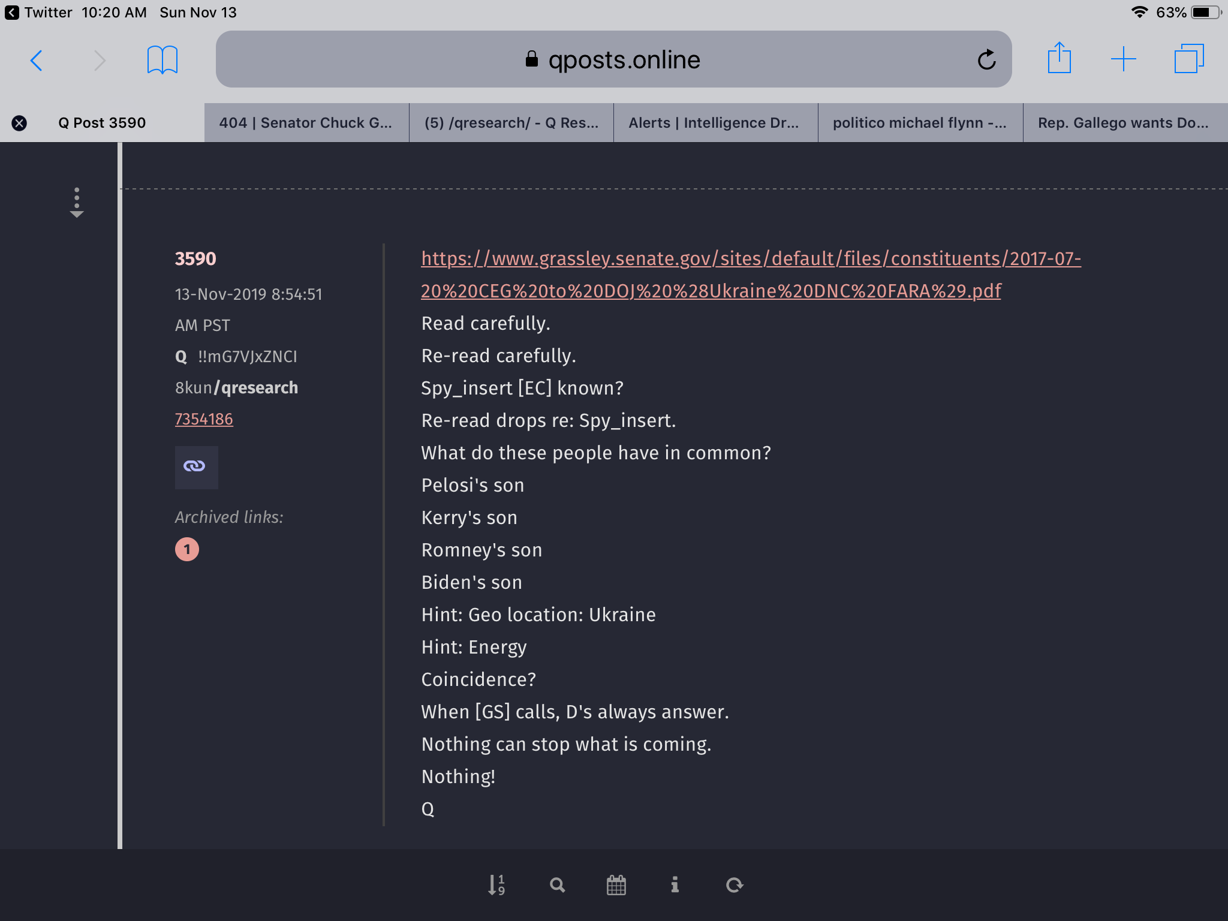Open the politico michael flynn tab
1228x921 pixels.
tap(920, 123)
